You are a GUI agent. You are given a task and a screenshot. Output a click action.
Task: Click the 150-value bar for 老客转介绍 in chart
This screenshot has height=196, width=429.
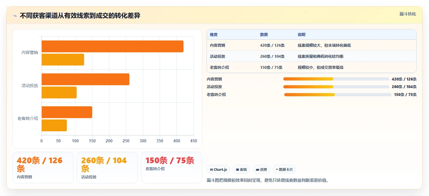67,112
